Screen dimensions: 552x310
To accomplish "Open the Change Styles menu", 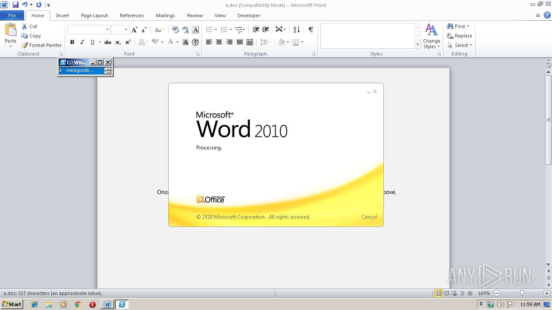I will (x=431, y=36).
